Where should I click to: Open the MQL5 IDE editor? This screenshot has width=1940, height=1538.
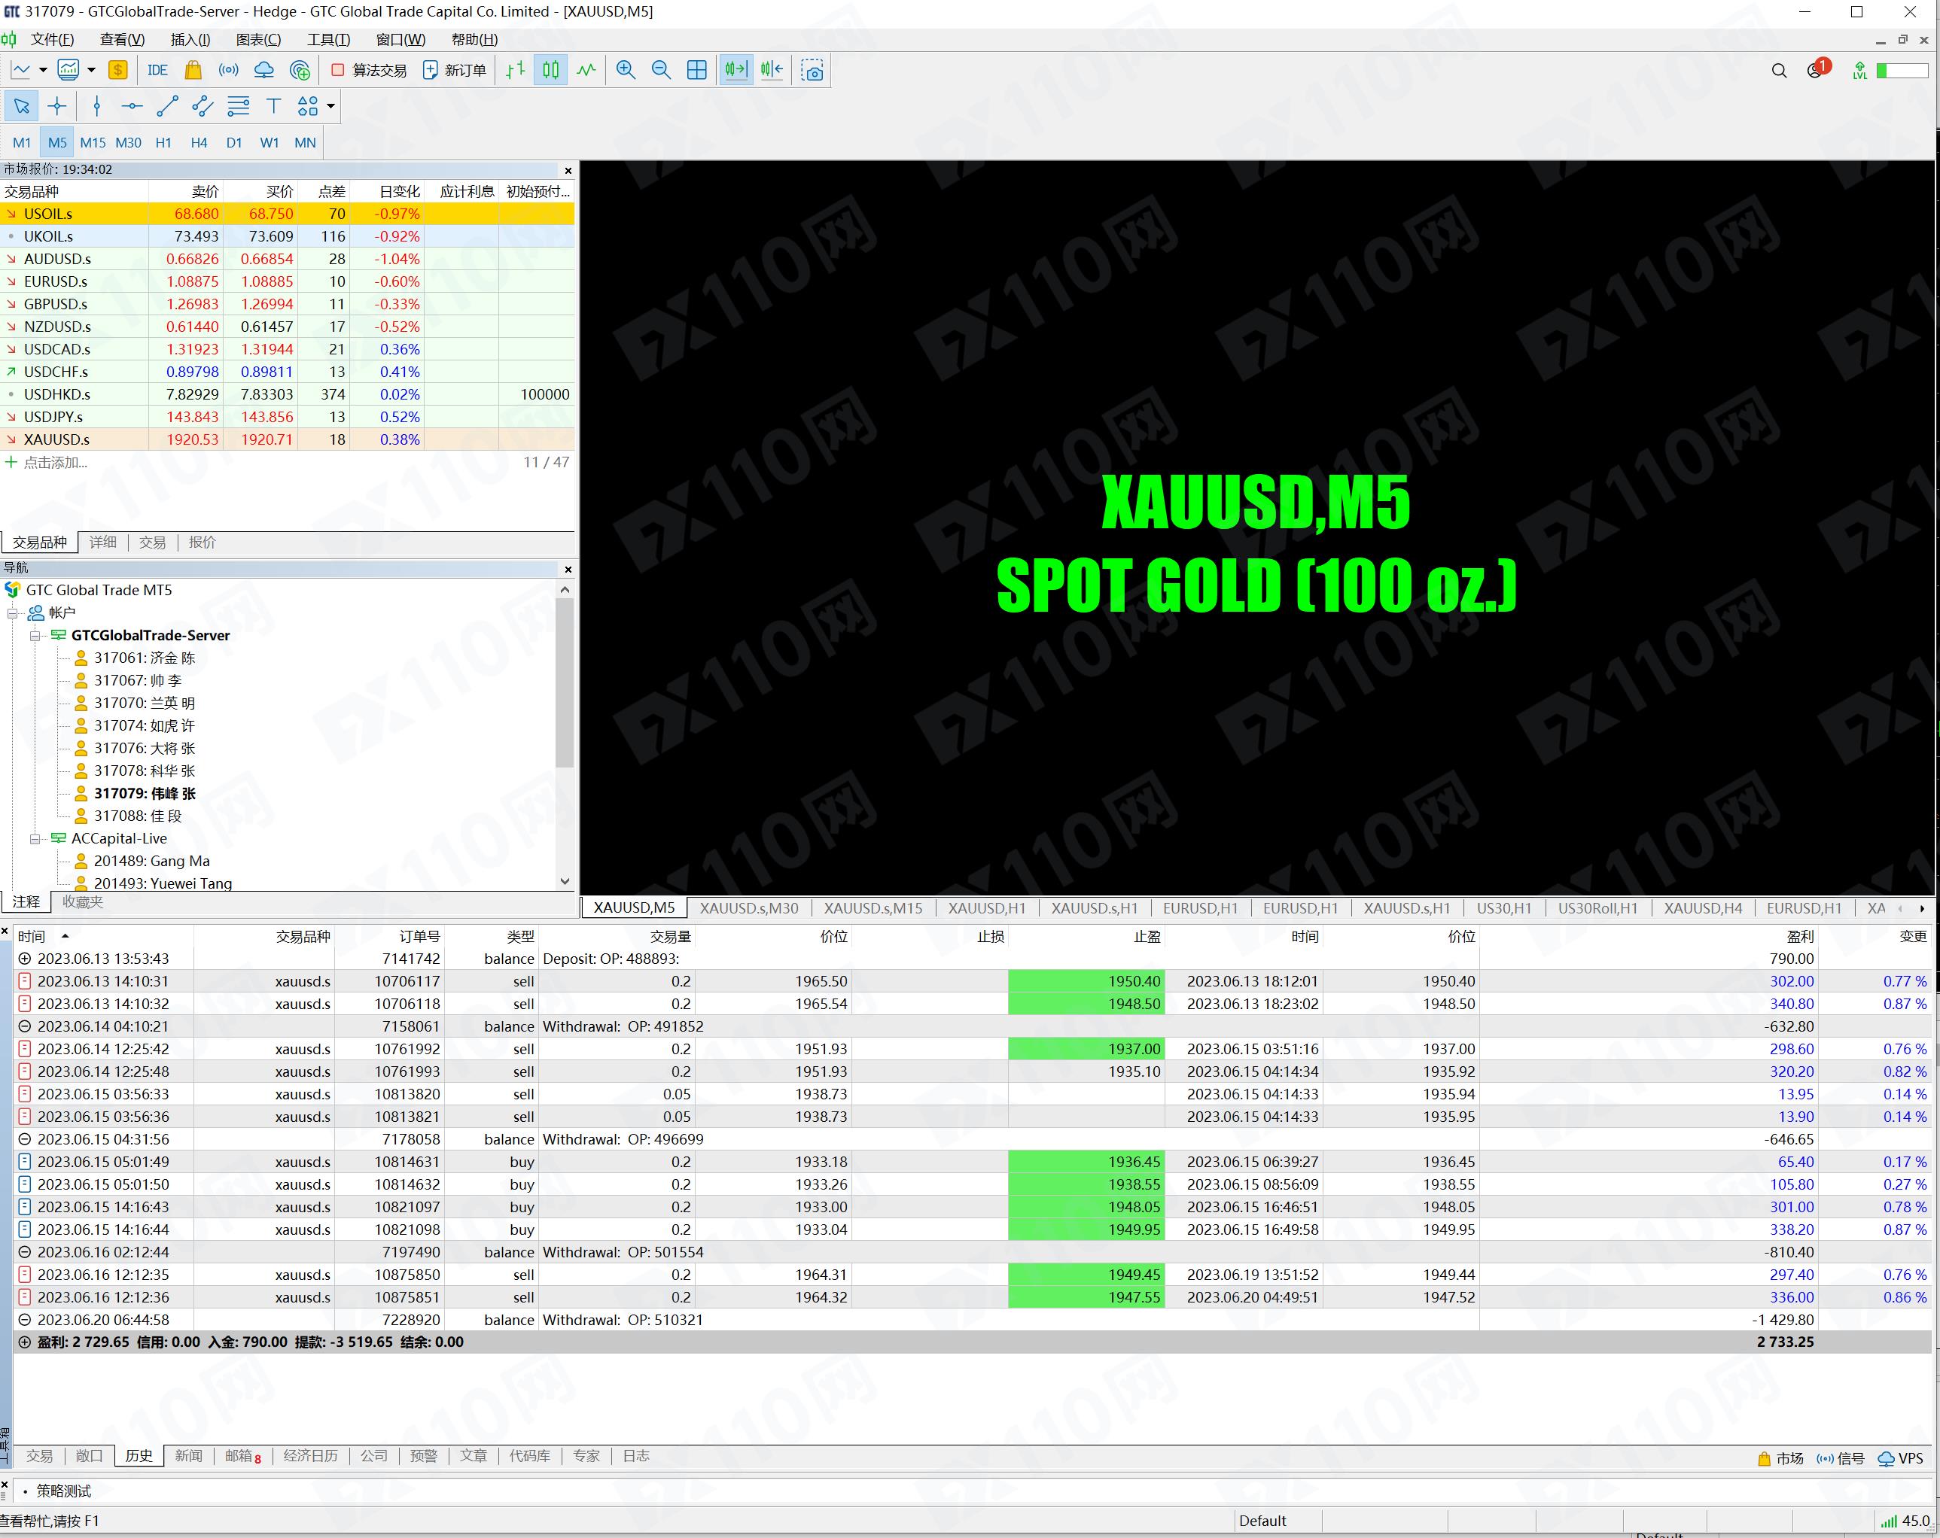pyautogui.click(x=157, y=70)
